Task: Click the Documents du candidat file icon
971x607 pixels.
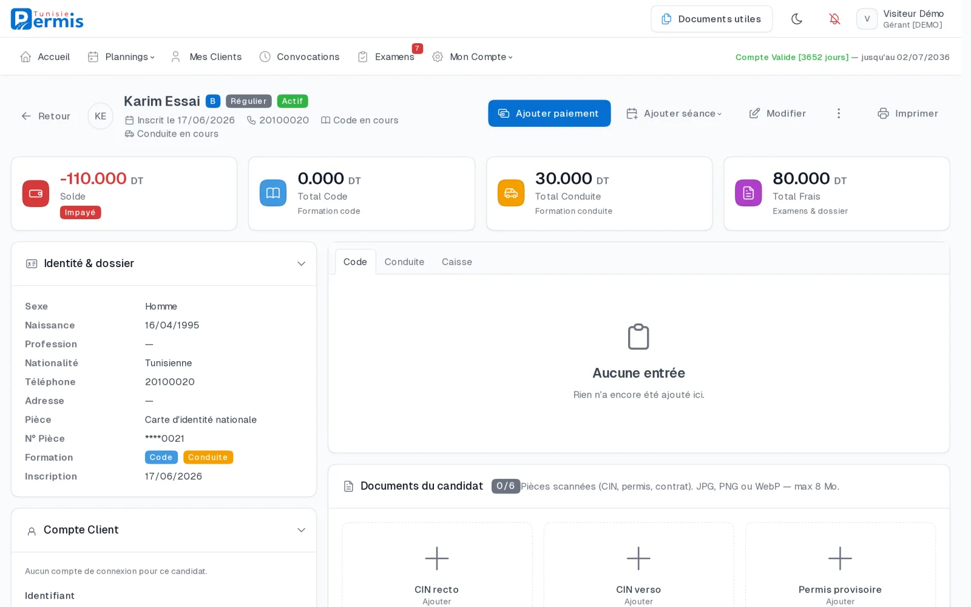Action: [x=348, y=486]
